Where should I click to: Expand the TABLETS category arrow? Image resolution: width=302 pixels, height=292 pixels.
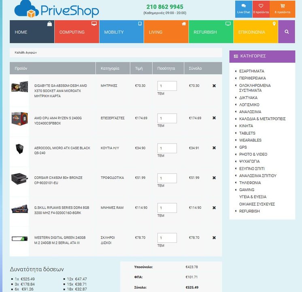tap(236, 133)
